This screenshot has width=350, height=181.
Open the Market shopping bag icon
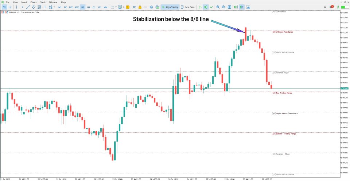click(x=140, y=7)
